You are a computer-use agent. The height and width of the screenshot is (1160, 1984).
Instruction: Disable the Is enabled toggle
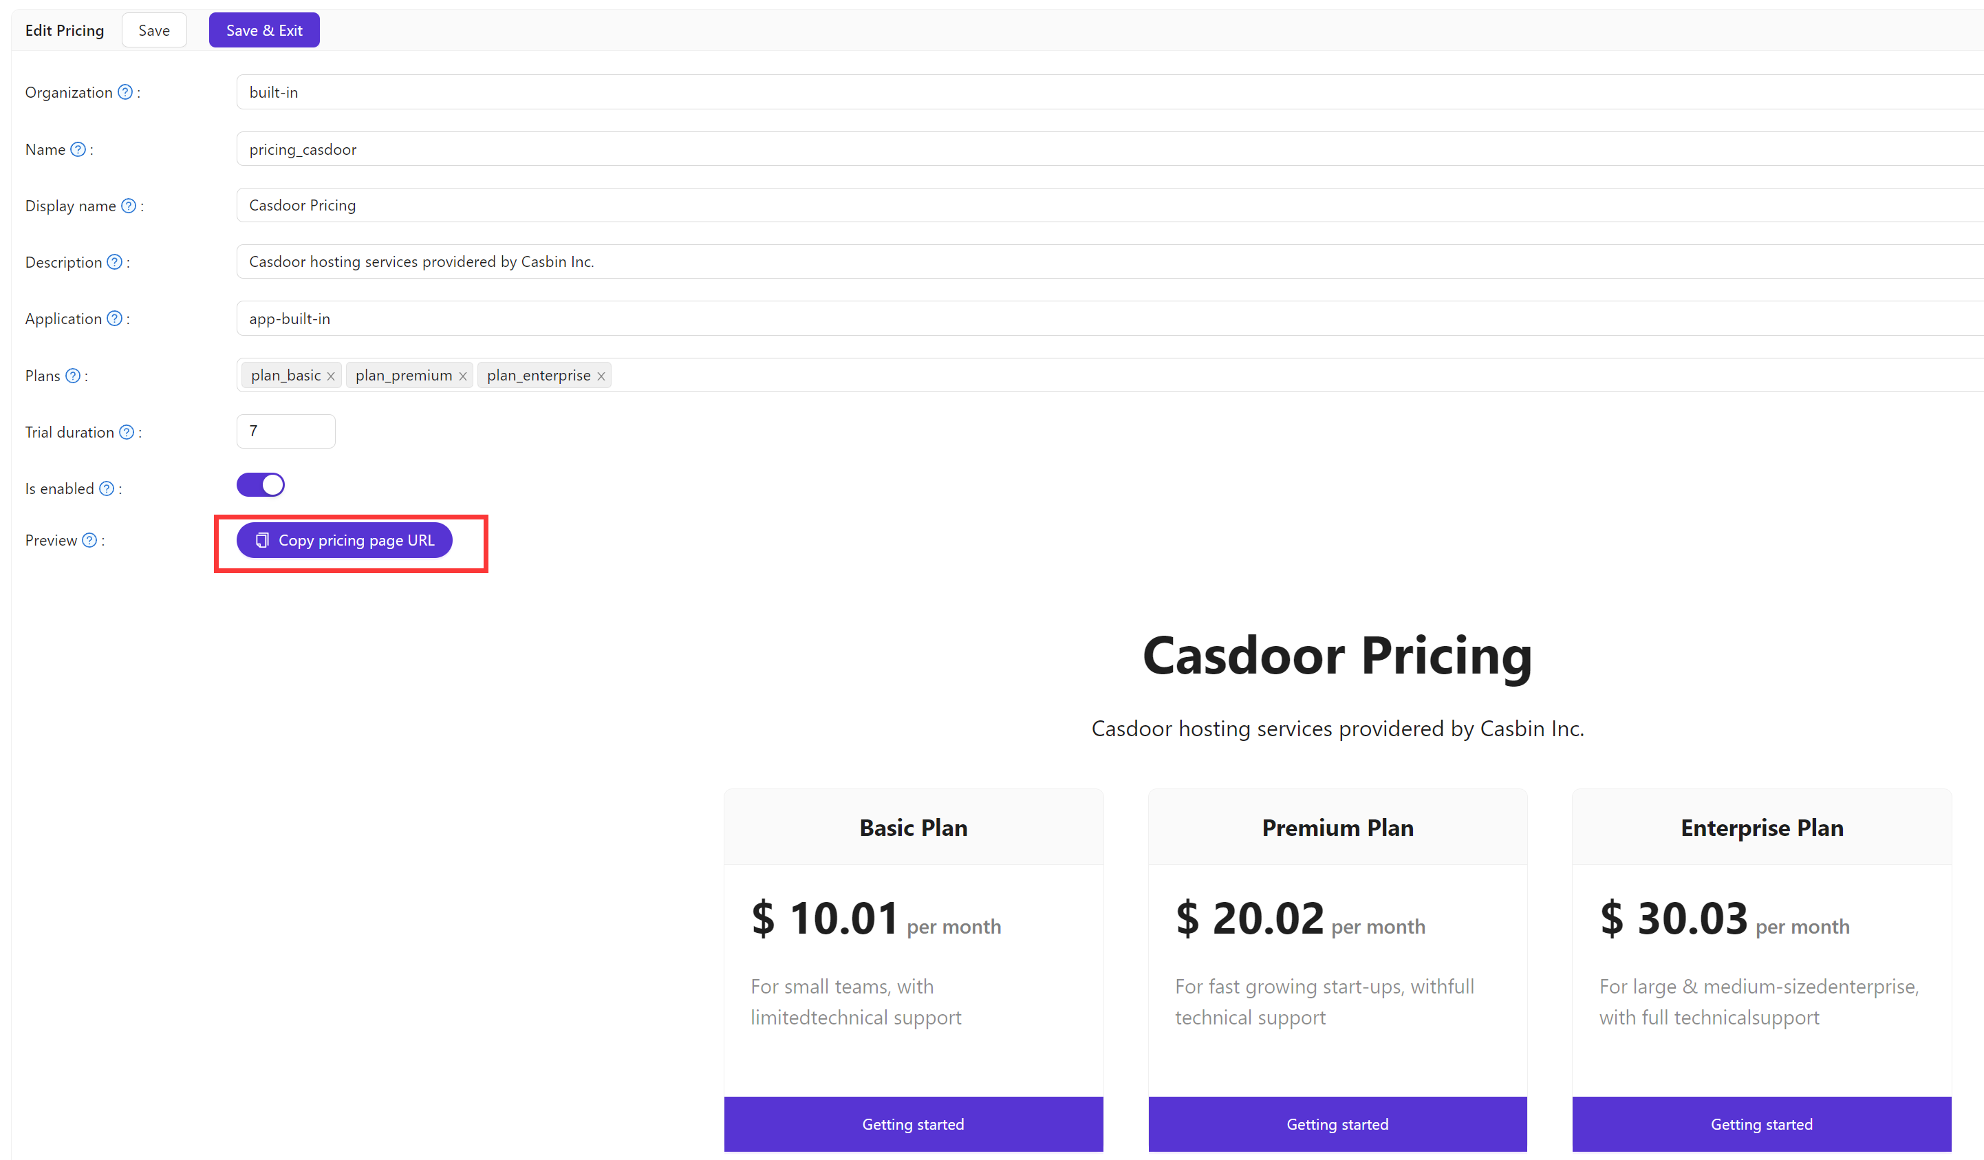tap(261, 485)
